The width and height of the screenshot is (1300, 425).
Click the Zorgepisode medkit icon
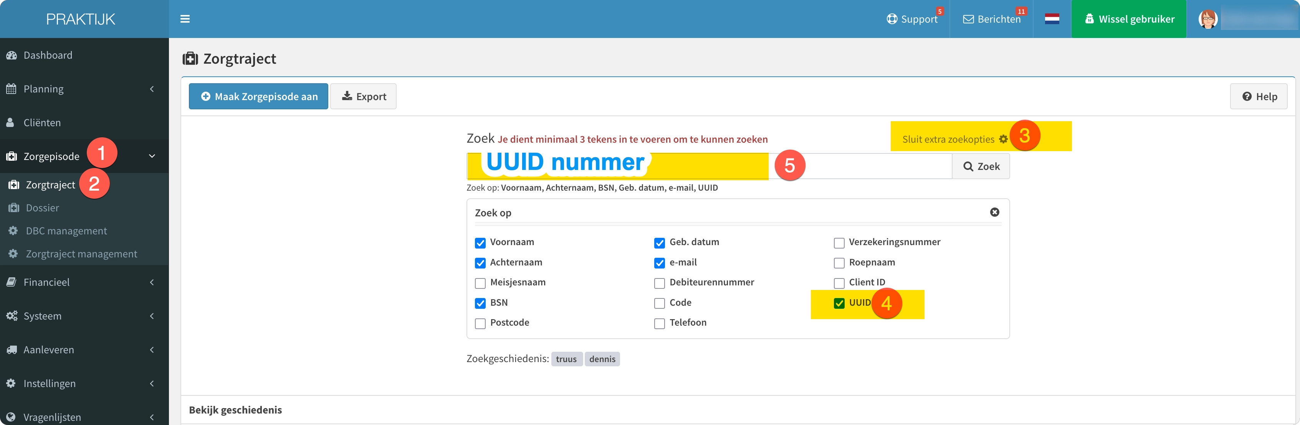tap(11, 156)
